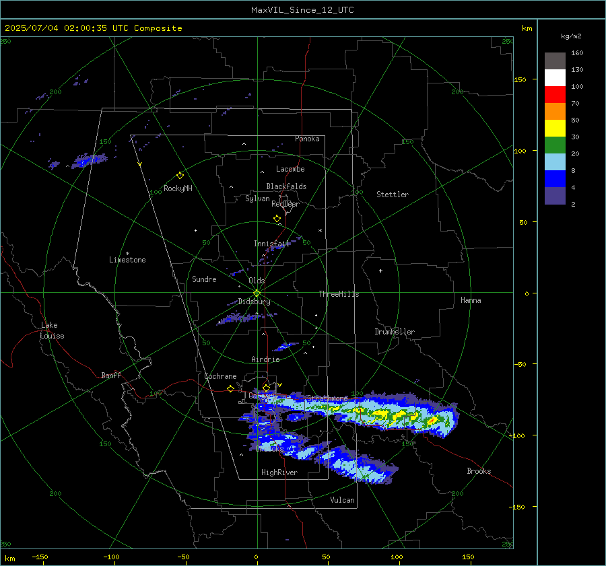The image size is (606, 566).
Task: Click the Sundre town label
Action: click(204, 279)
